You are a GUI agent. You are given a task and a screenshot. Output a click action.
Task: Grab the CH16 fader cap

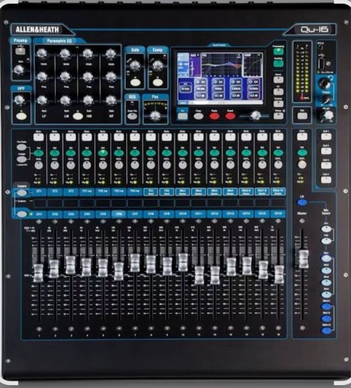click(x=279, y=274)
